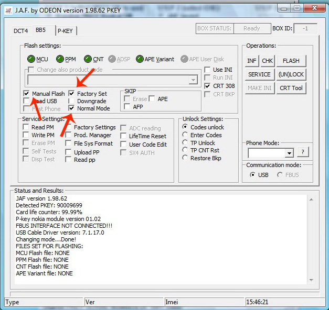Enable the Dead USB checkbox
The width and height of the screenshot is (329, 310).
click(x=26, y=101)
